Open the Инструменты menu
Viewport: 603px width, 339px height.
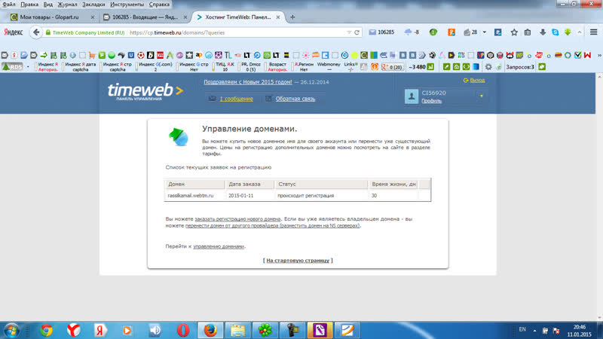(x=127, y=5)
